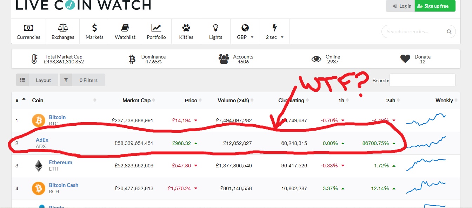
Task: Sort table by Volume (24h) column
Action: 235,100
